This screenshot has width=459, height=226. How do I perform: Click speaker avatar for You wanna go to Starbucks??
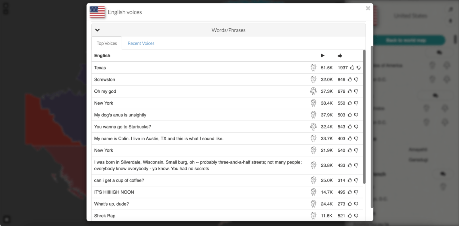tap(313, 126)
